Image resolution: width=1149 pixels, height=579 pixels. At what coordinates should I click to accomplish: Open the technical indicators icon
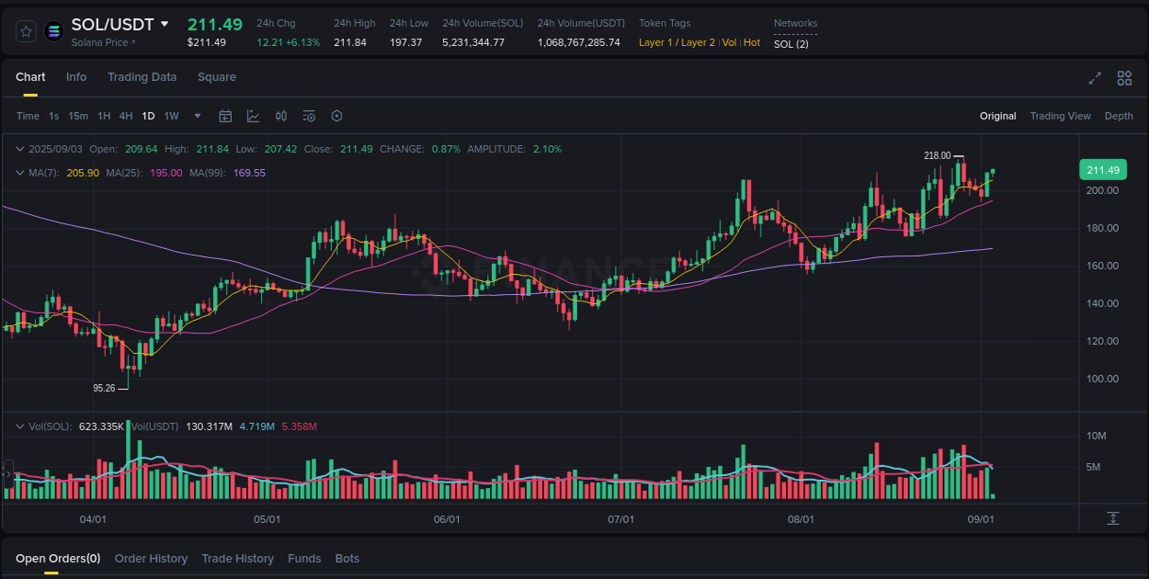click(309, 116)
